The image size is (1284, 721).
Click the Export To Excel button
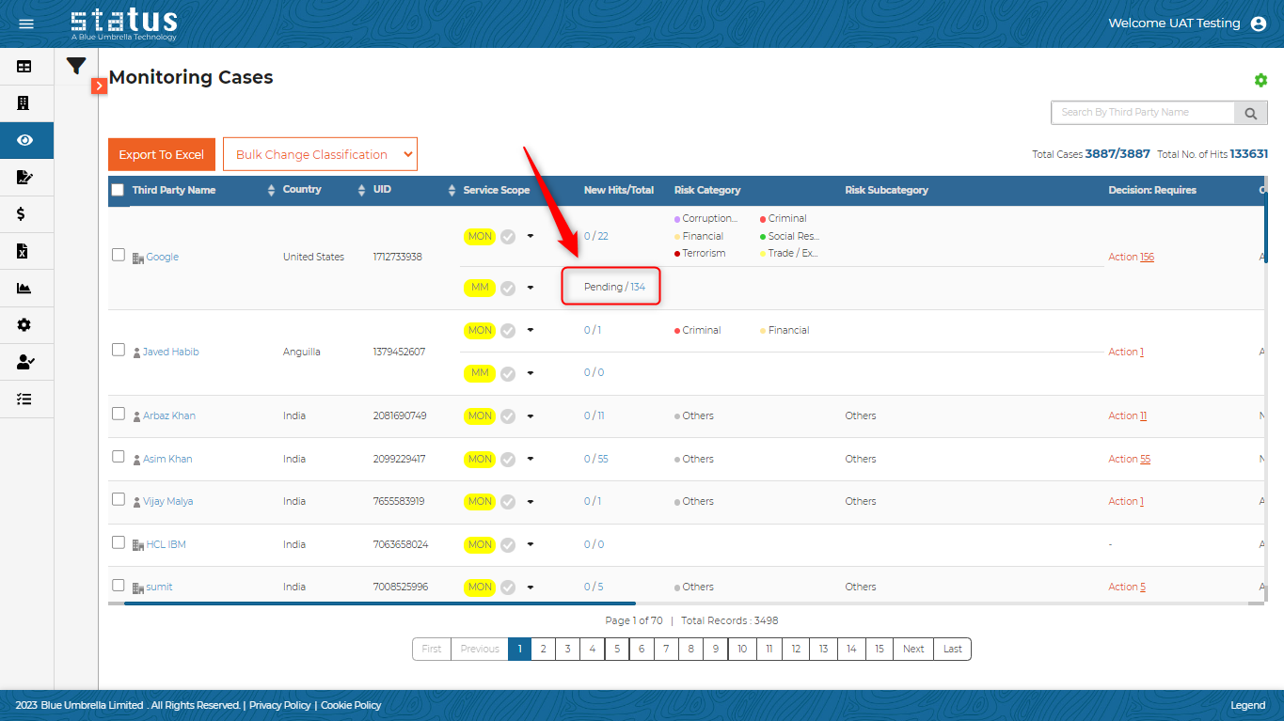[x=162, y=154]
